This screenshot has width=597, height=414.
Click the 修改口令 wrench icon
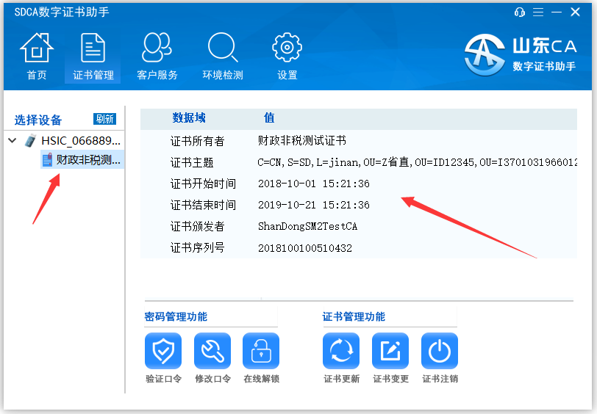(212, 351)
